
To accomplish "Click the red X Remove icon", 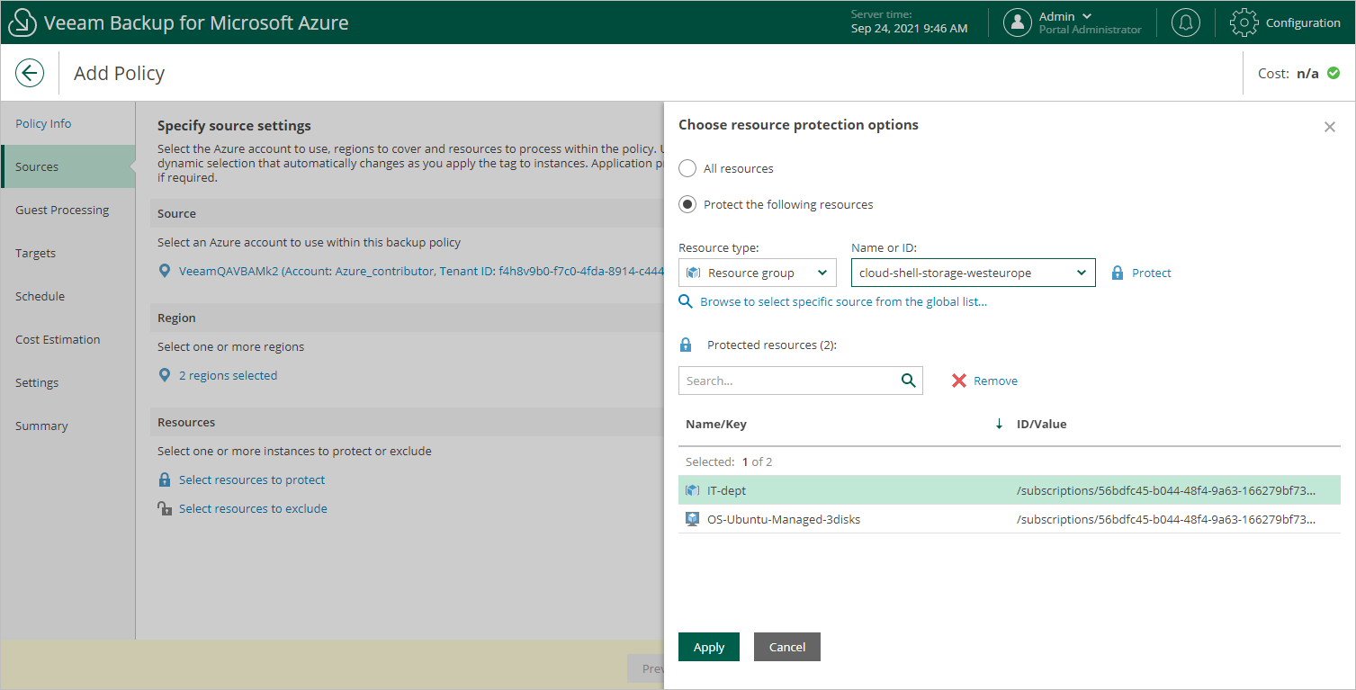I will [x=959, y=381].
